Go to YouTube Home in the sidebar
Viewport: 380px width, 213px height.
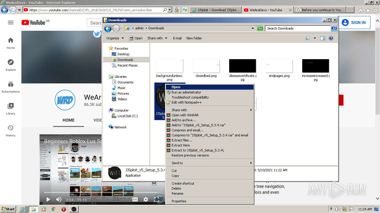coord(11,43)
